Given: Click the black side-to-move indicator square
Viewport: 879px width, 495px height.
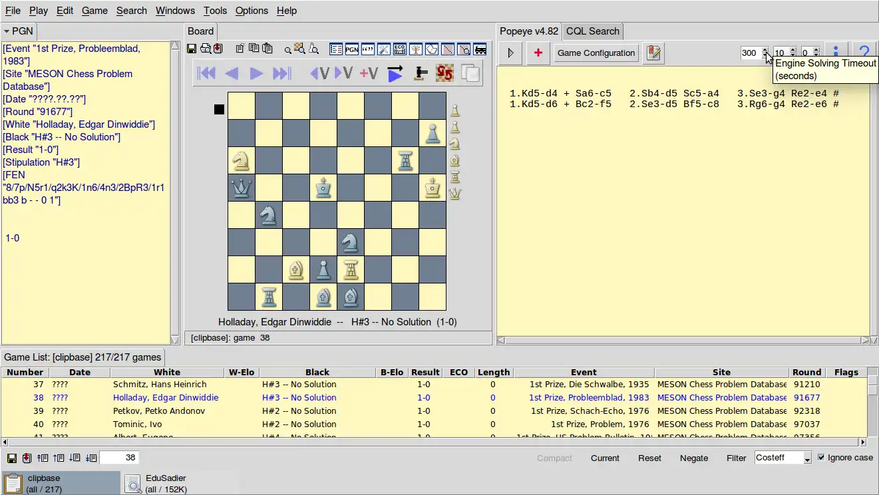Looking at the screenshot, I should pos(219,109).
